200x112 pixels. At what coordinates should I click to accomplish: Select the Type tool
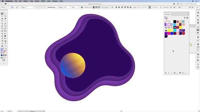pyautogui.click(x=2, y=21)
